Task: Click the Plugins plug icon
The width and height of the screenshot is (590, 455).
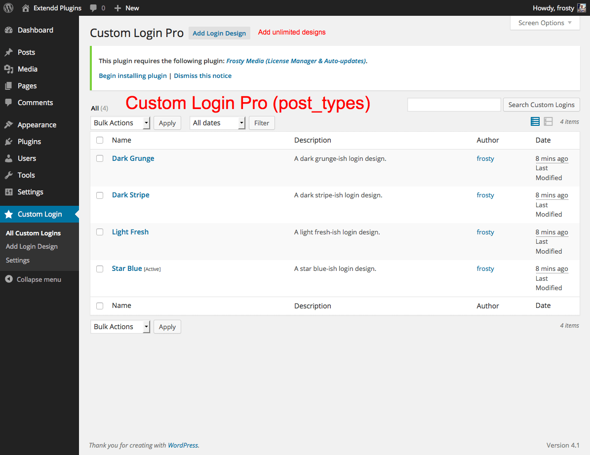Action: (9, 142)
